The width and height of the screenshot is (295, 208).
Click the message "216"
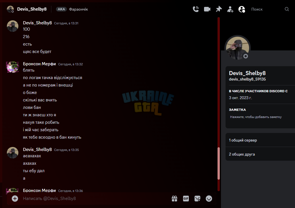pyautogui.click(x=26, y=37)
